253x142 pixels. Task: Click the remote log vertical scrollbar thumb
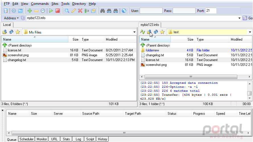click(250, 93)
